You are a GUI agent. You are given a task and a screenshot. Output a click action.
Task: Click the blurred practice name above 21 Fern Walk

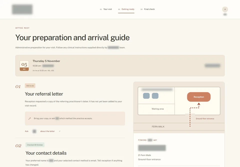(152, 148)
